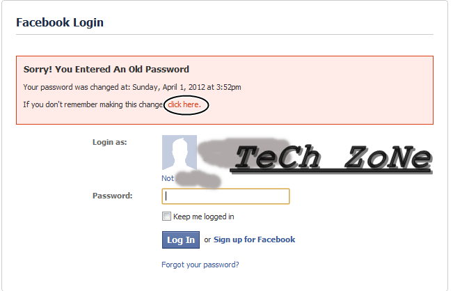Enable the "Keep me logged in" checkbox
Screen dimensions: 453x291
click(166, 217)
